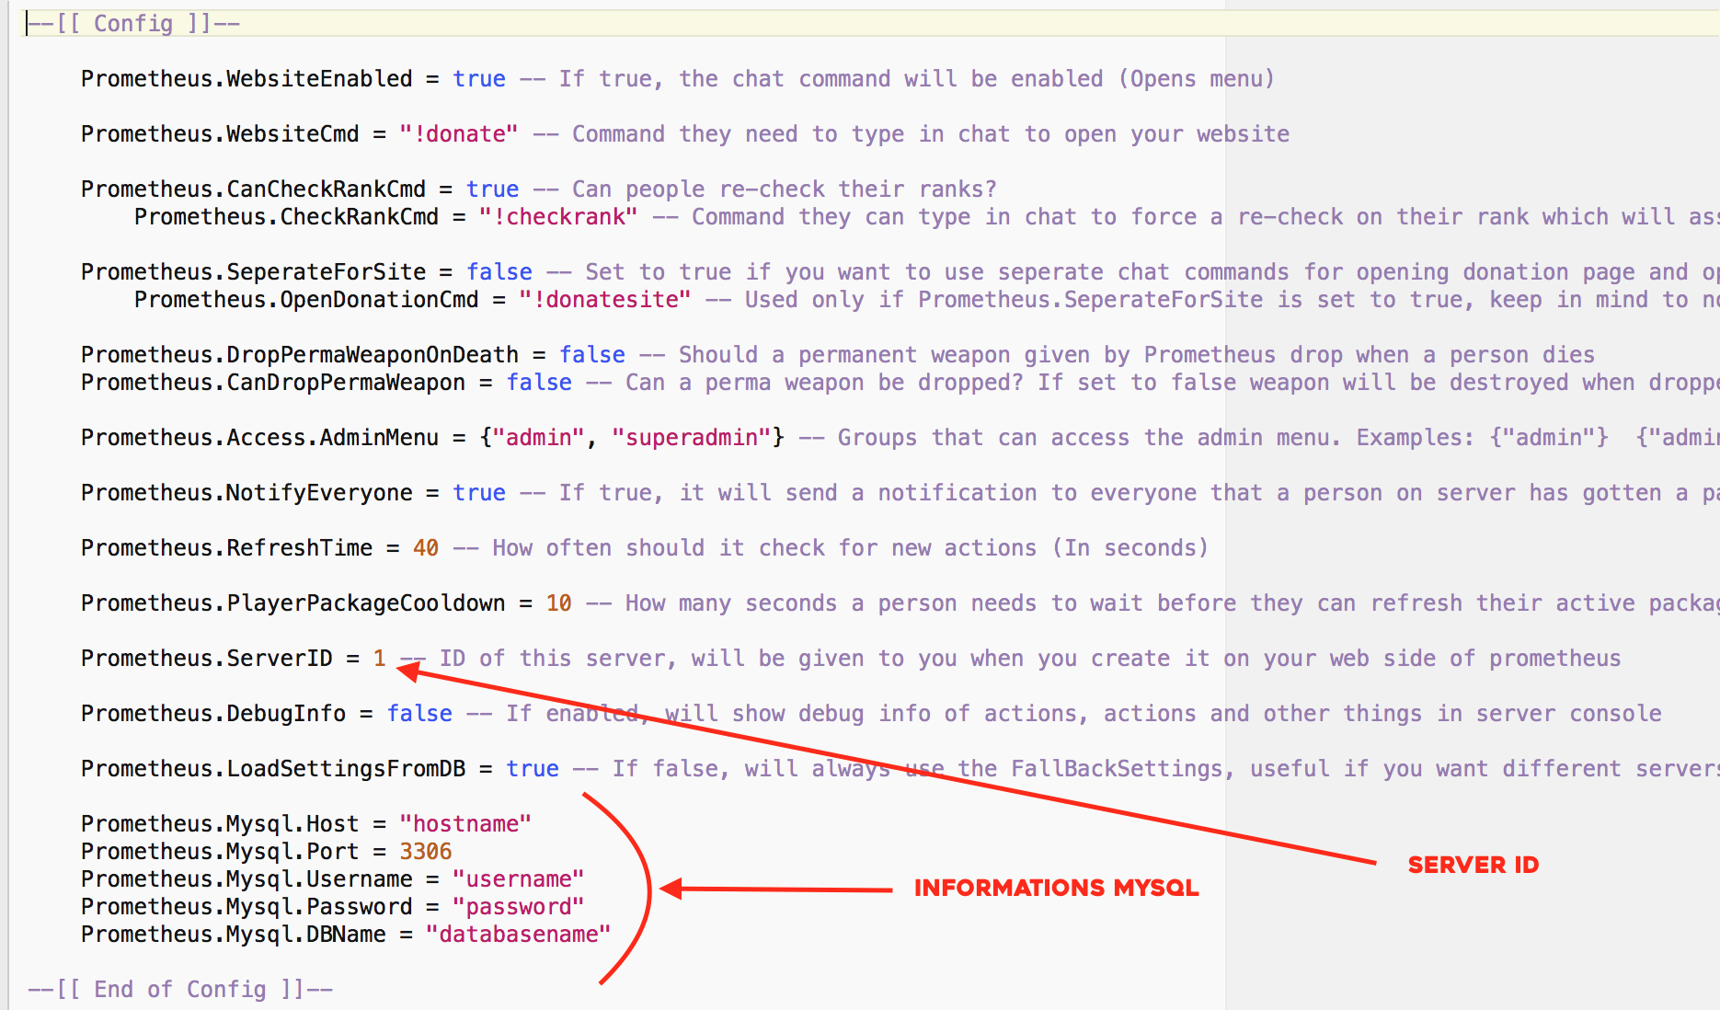This screenshot has height=1010, width=1720.
Task: Click the '--[[ Config ]]--' header comment
Action: 134,23
